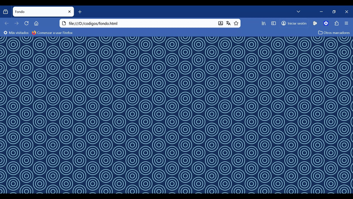Image resolution: width=353 pixels, height=199 pixels.
Task: Click the install page icon in address bar
Action: [x=220, y=23]
